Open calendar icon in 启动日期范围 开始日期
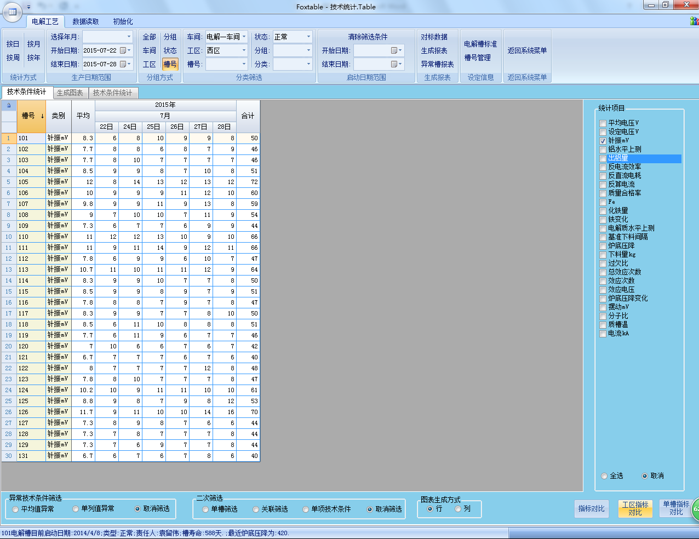This screenshot has height=539, width=699. pyautogui.click(x=394, y=50)
